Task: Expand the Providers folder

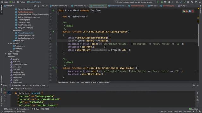Action: pyautogui.click(x=9, y=51)
